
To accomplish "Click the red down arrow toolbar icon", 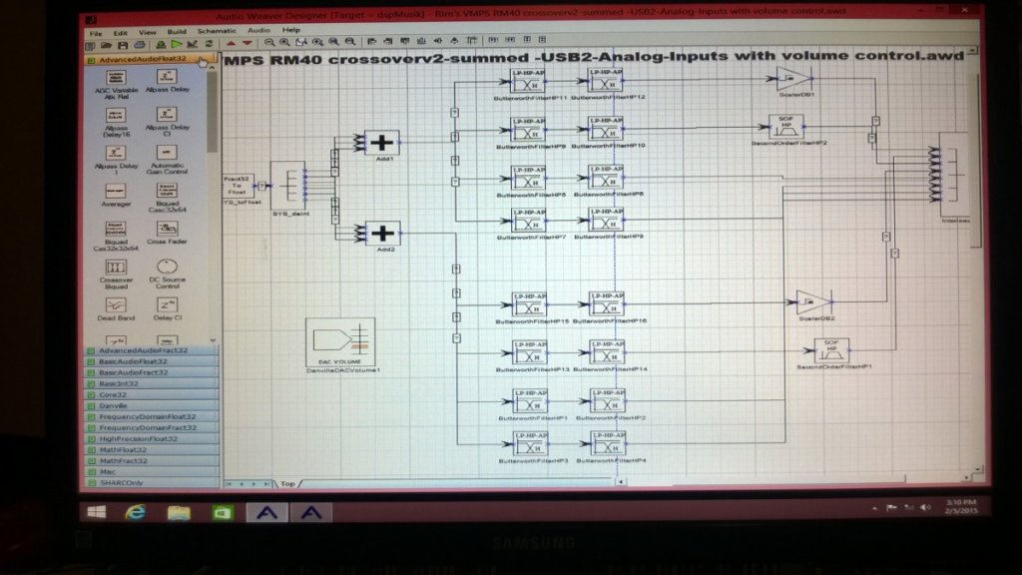I will pos(248,43).
